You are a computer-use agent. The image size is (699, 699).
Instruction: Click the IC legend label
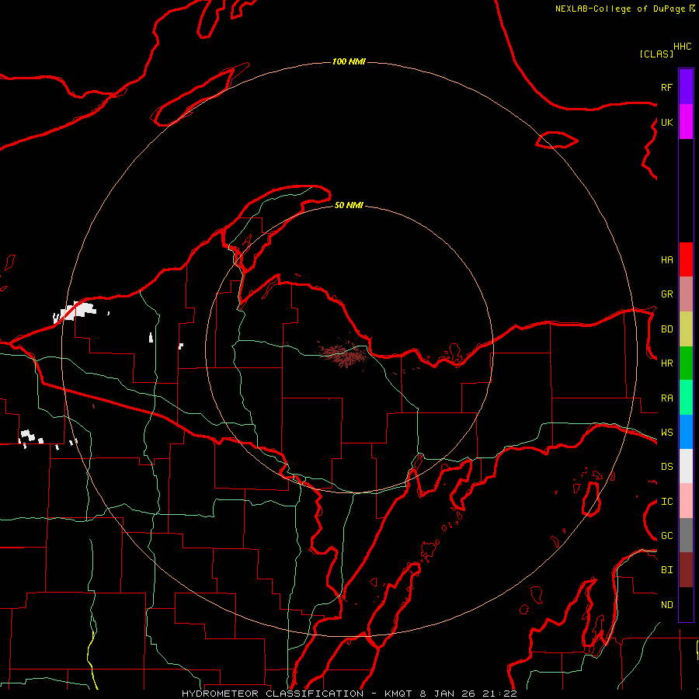click(666, 502)
